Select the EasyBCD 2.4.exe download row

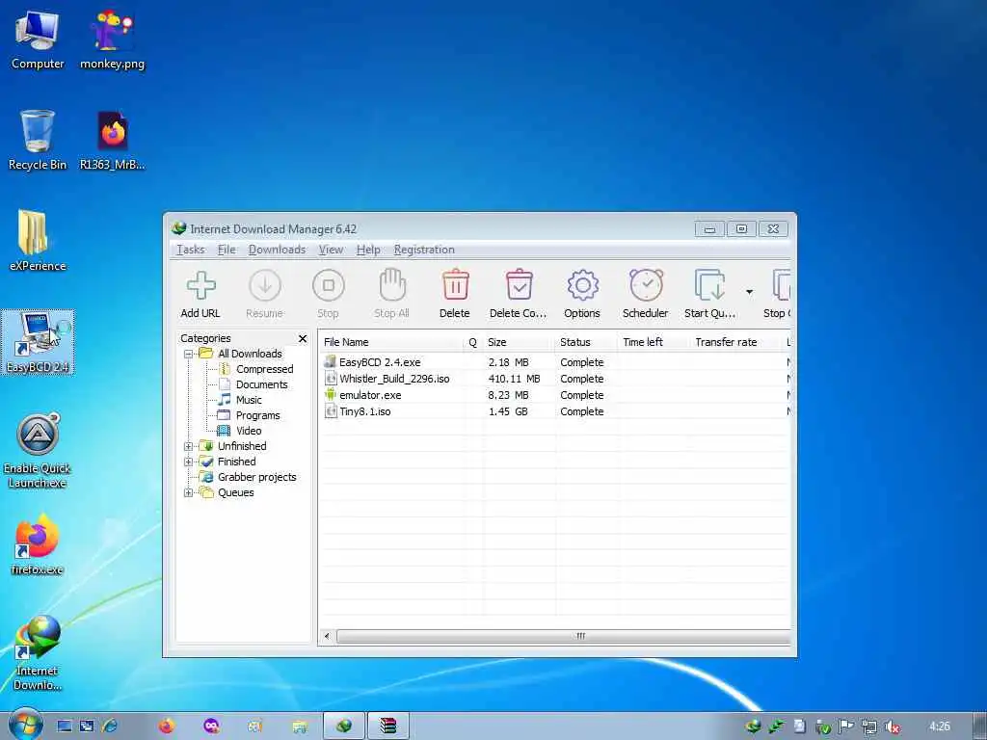[554, 362]
